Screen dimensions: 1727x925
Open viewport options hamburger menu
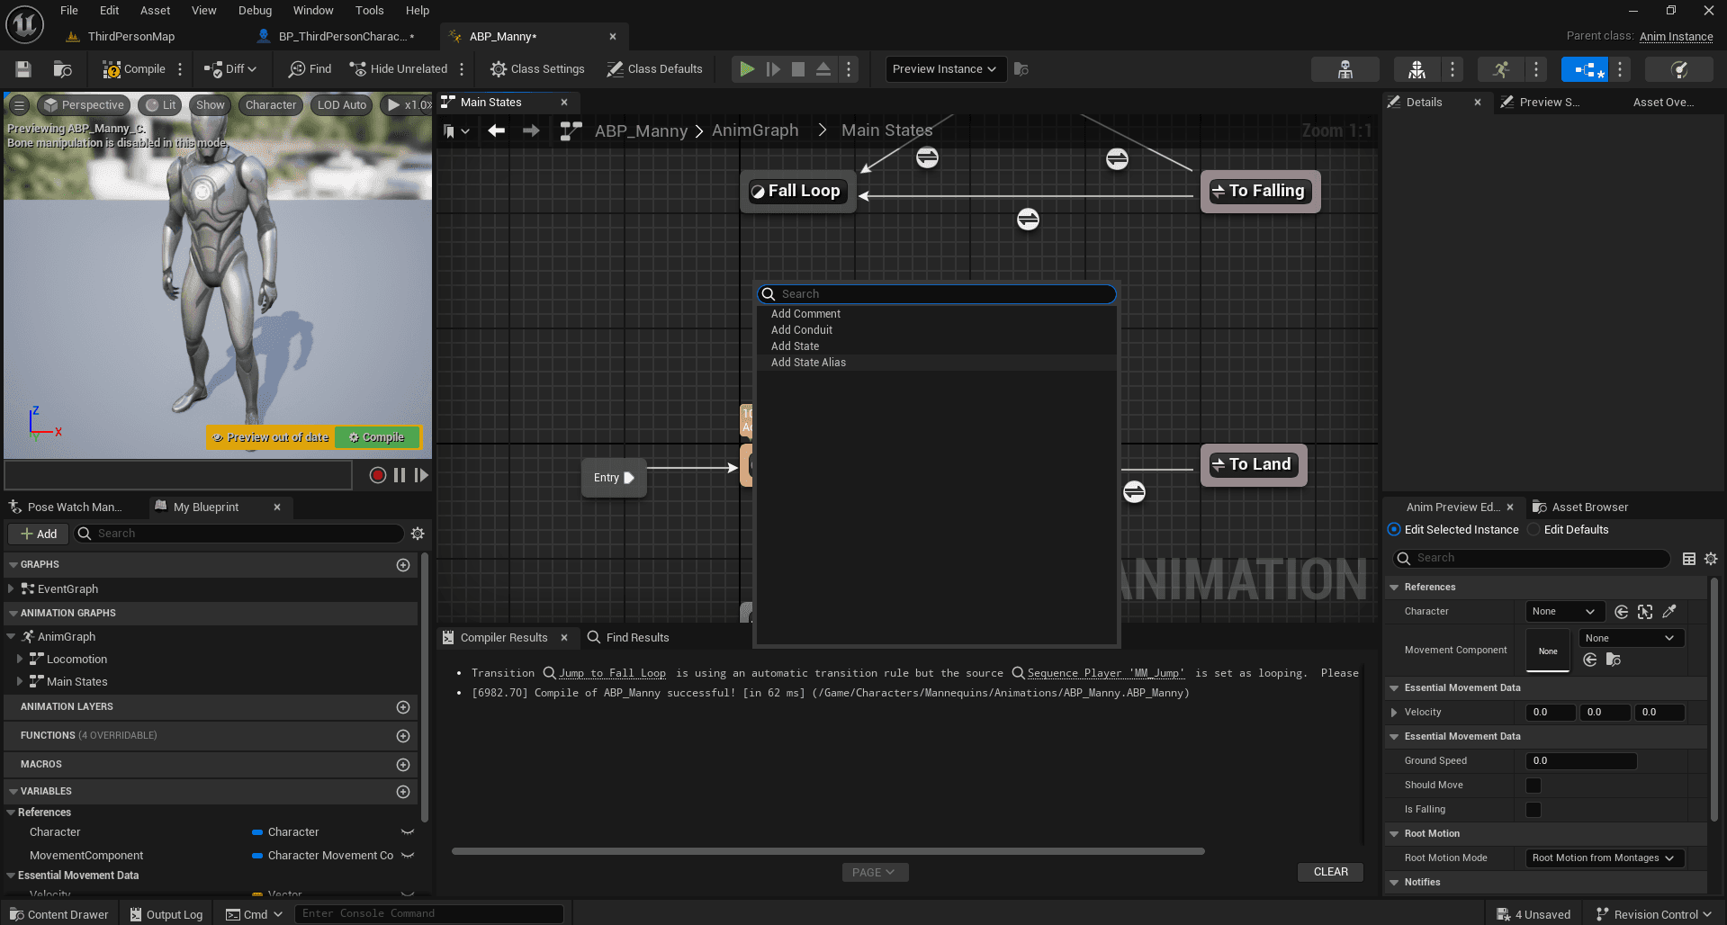coord(19,105)
